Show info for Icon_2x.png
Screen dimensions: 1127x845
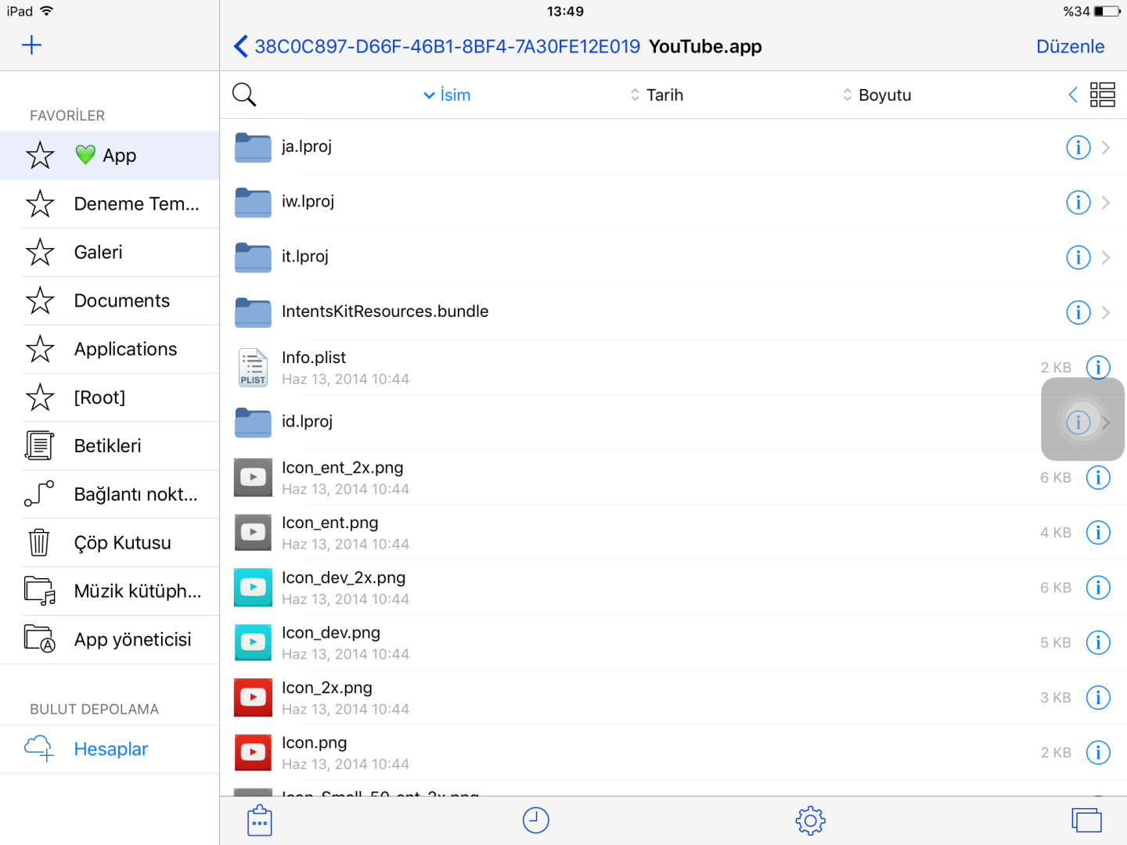click(1099, 698)
